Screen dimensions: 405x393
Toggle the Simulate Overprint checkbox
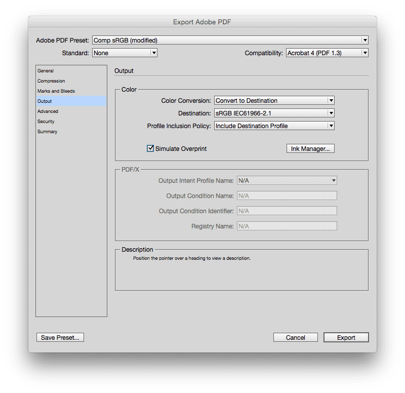click(150, 148)
